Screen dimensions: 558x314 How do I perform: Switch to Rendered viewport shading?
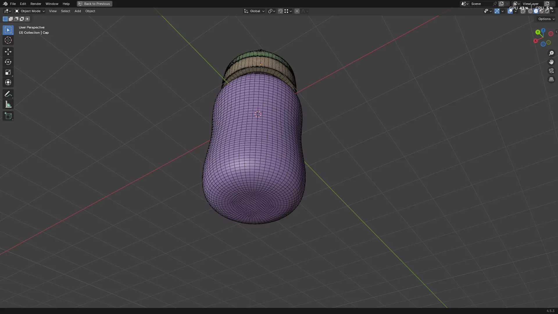pyautogui.click(x=547, y=11)
